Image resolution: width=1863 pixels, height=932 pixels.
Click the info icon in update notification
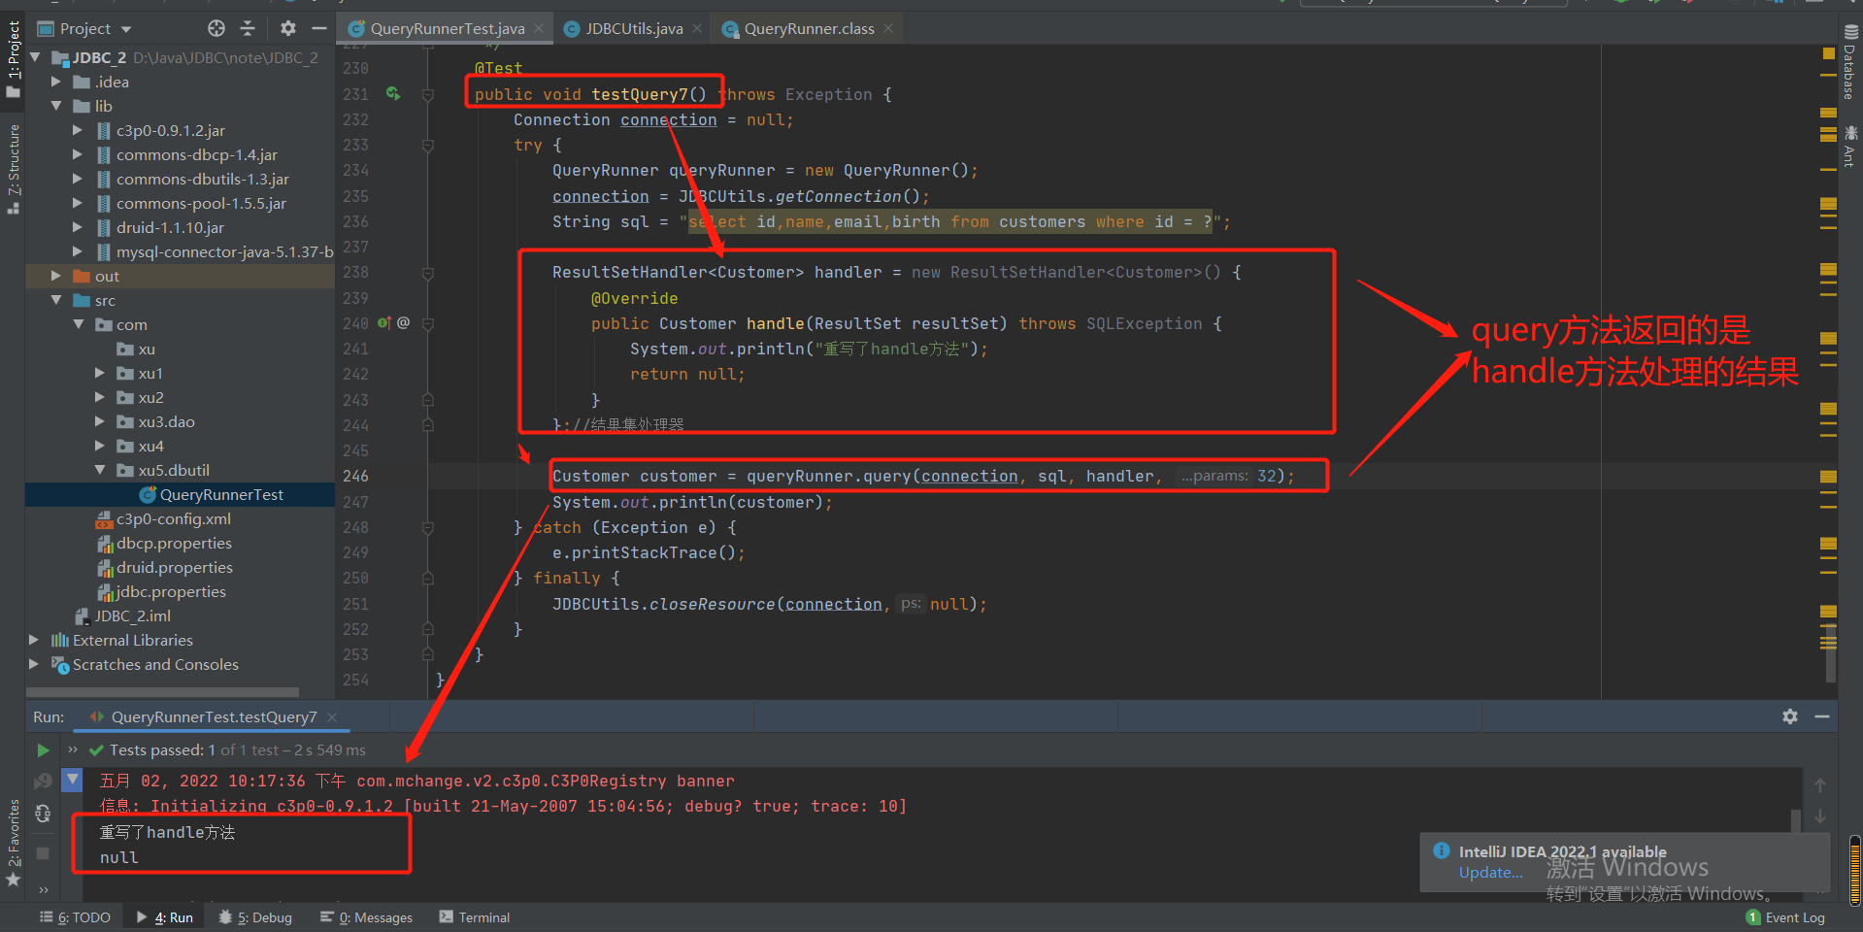point(1442,850)
